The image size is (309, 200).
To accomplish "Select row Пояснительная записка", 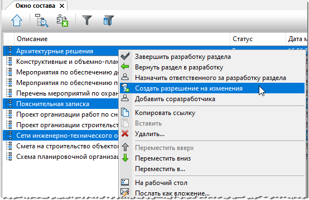I will 61,104.
